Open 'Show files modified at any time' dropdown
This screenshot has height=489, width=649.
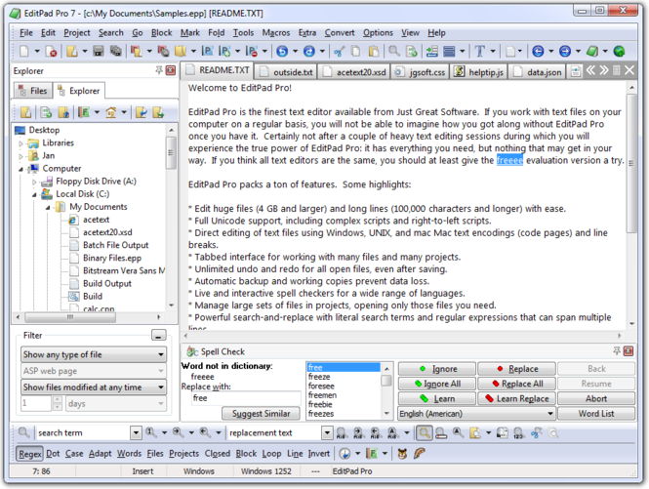click(x=94, y=387)
